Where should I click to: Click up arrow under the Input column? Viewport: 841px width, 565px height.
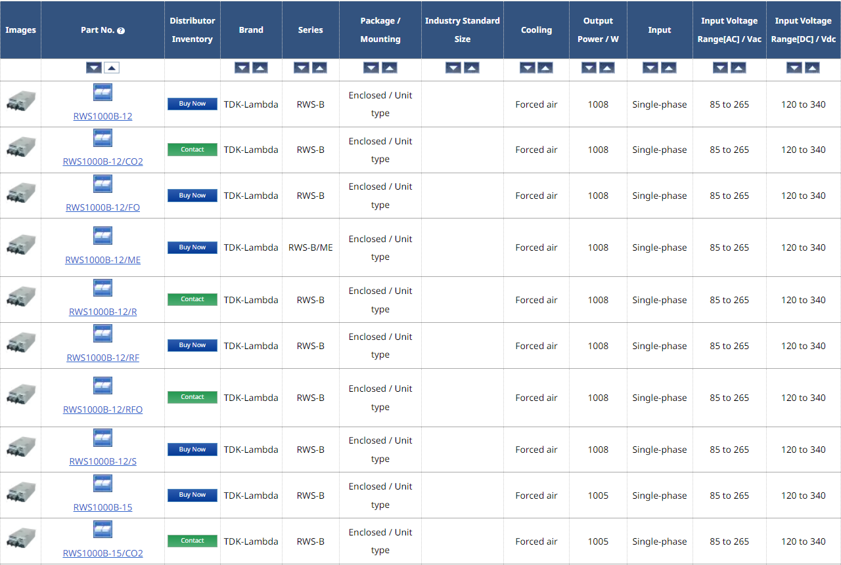pyautogui.click(x=668, y=68)
